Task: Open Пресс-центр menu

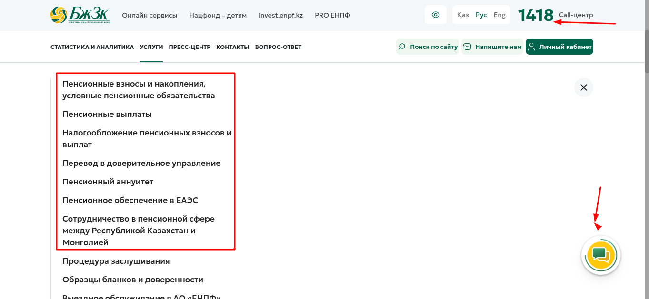Action: (x=190, y=47)
